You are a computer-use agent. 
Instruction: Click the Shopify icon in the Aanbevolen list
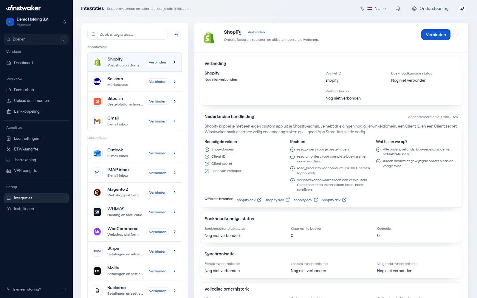point(97,62)
